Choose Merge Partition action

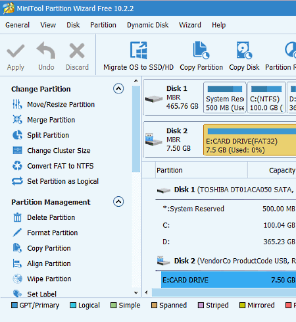pos(51,120)
